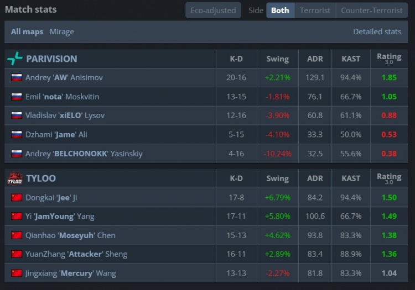Open the PARIVISION team name link
This screenshot has height=290, width=415.
(x=51, y=59)
